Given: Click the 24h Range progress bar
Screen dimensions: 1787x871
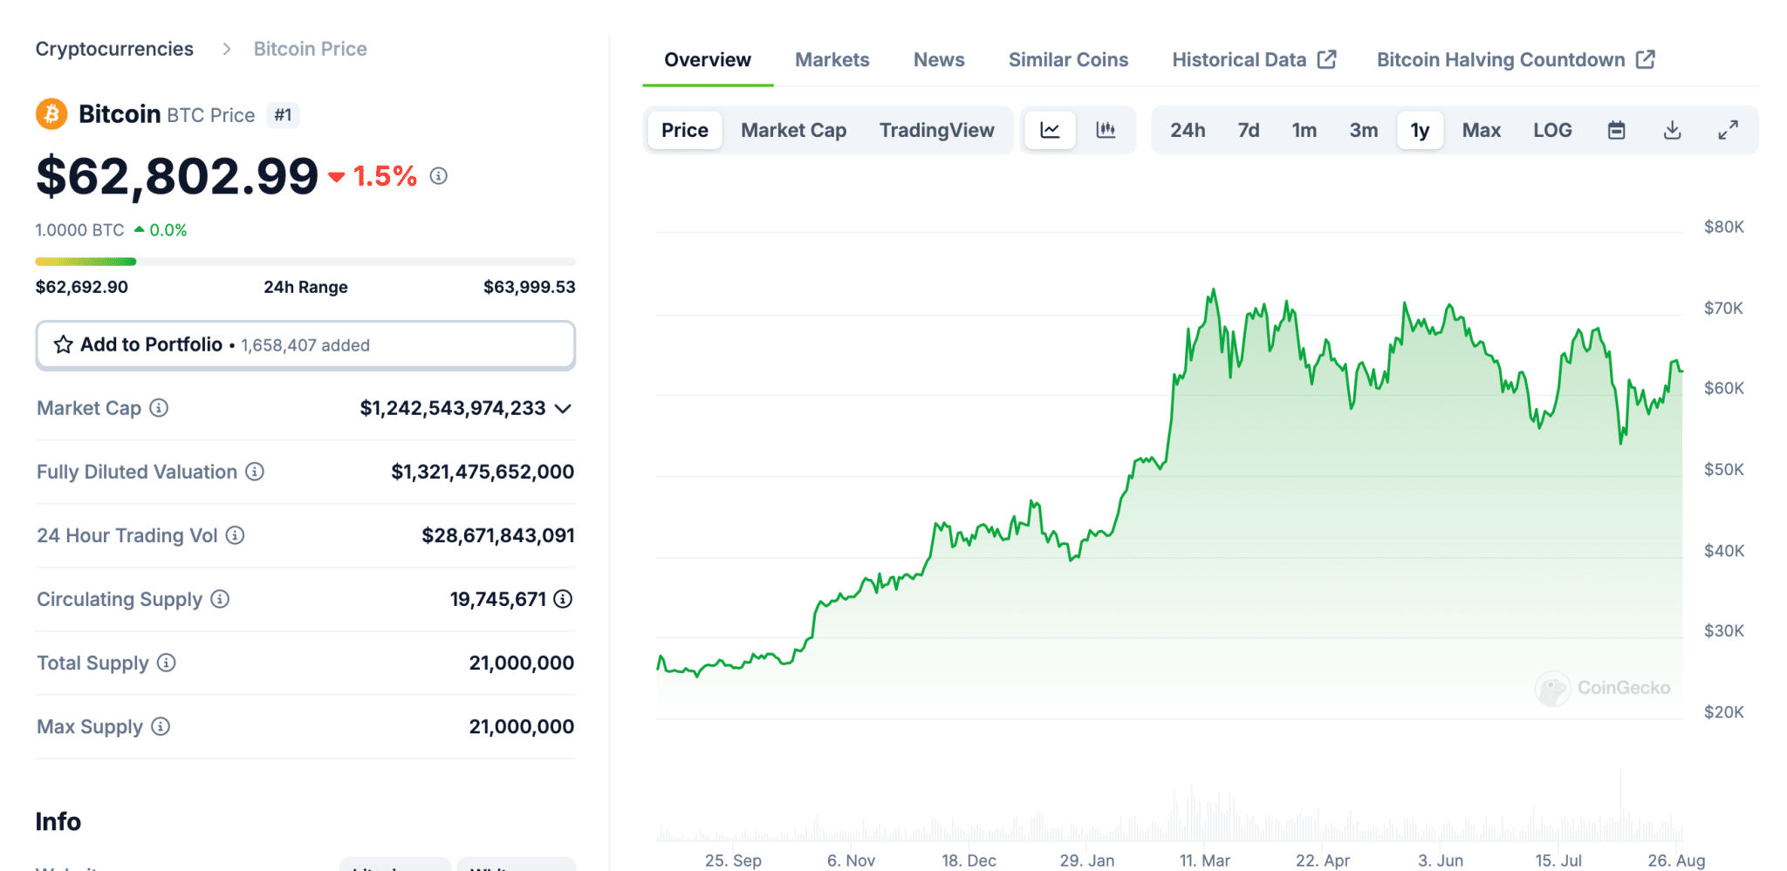Looking at the screenshot, I should coord(305,262).
